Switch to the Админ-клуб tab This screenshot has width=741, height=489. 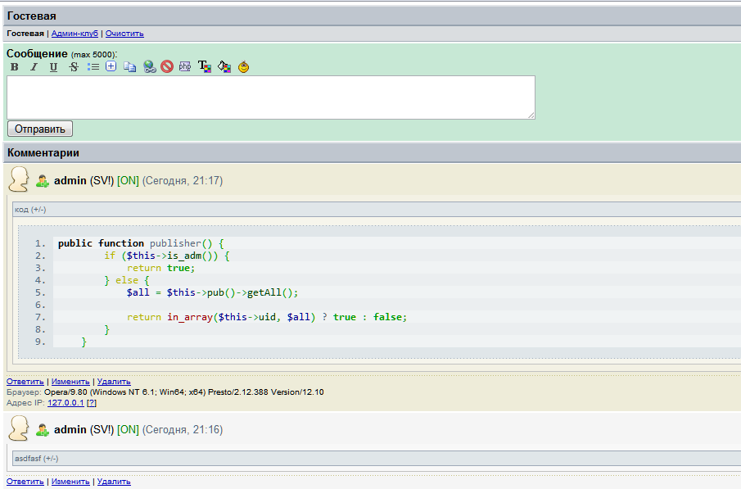click(75, 34)
